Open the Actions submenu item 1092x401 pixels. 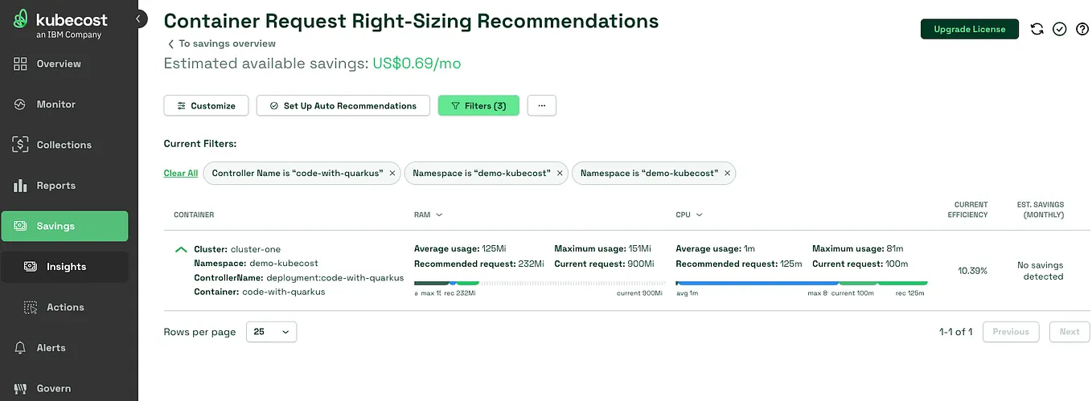point(65,307)
